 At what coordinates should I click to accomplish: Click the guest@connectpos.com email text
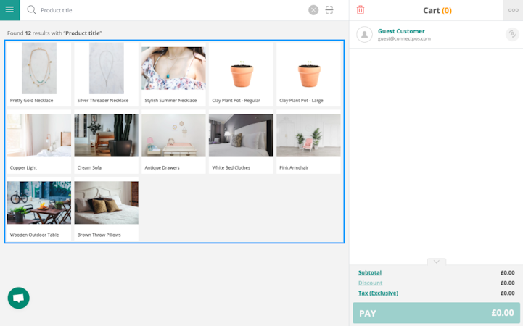(x=404, y=38)
